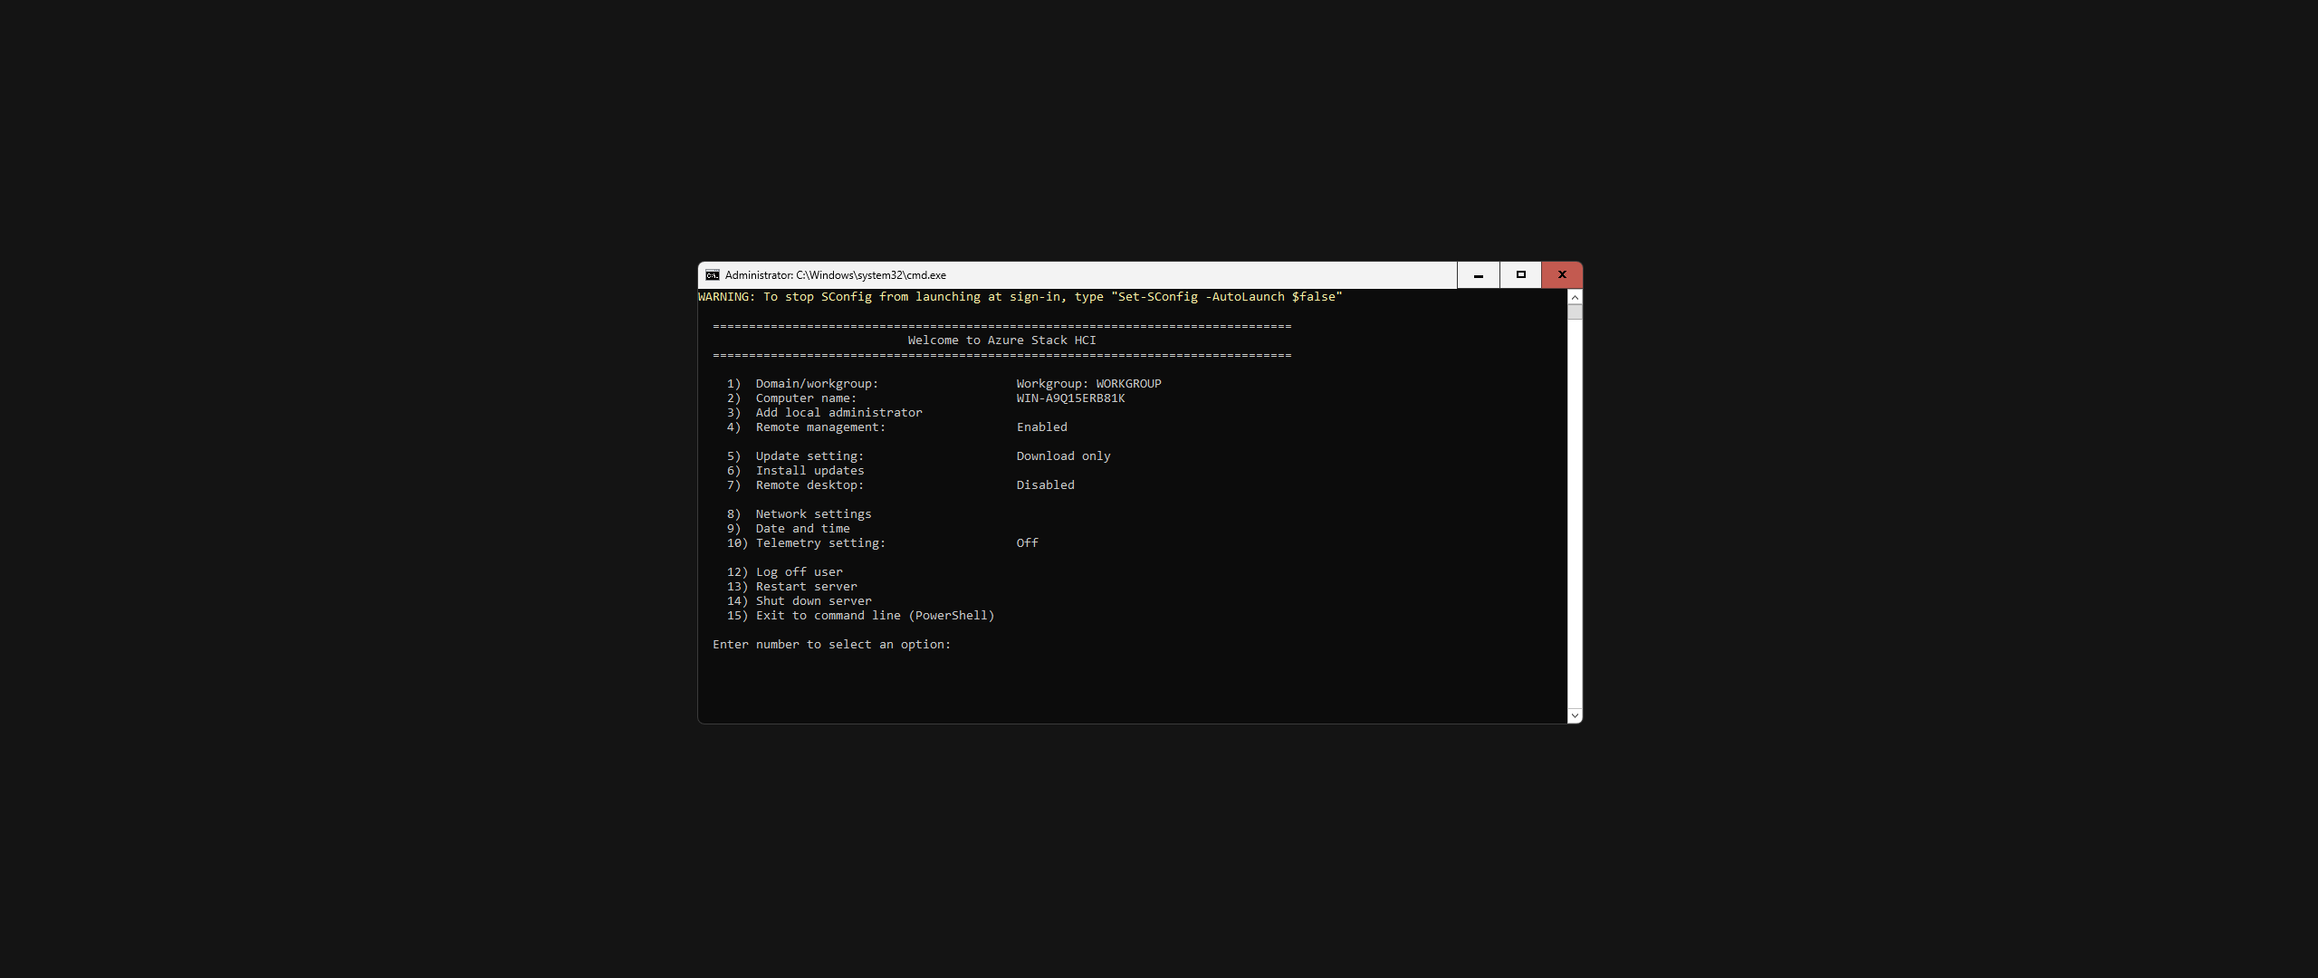Click the Computer name WIN-A9Q15ERB81K text
Screen dimensions: 2318x978
1070,398
